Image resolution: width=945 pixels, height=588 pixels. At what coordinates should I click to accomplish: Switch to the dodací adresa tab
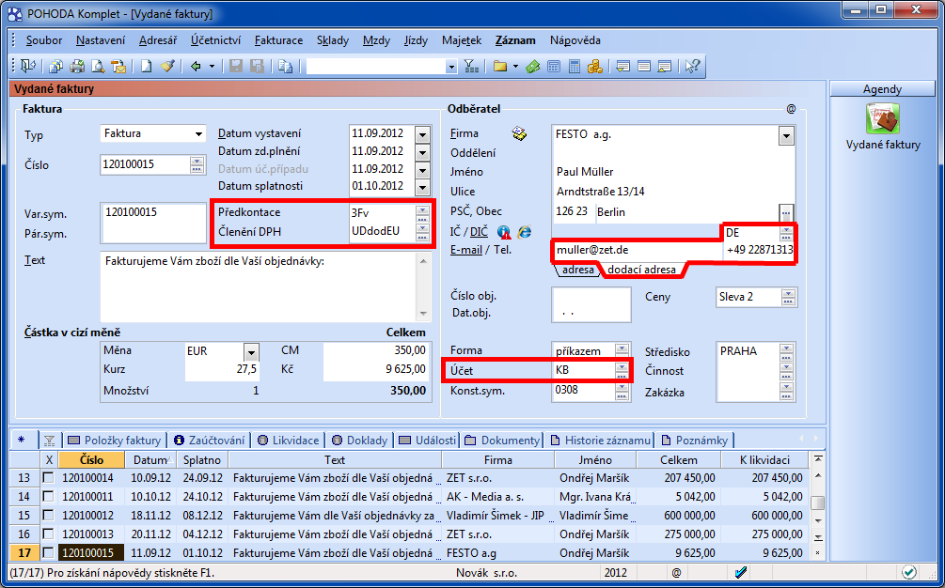click(x=641, y=270)
